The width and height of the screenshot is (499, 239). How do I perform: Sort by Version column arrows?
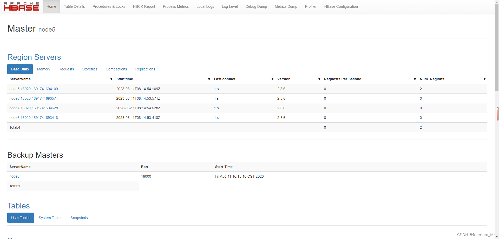[x=319, y=79]
